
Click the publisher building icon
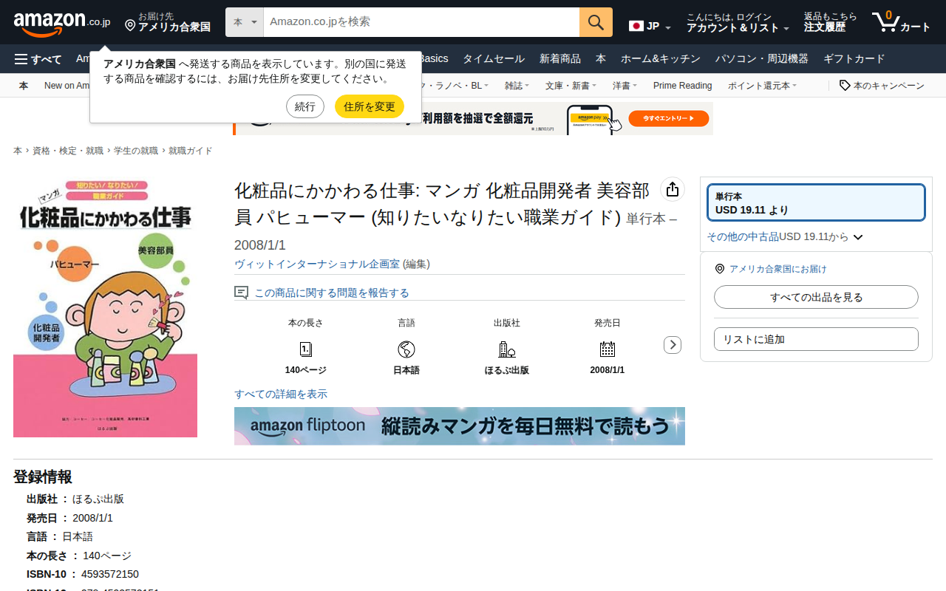(x=507, y=349)
